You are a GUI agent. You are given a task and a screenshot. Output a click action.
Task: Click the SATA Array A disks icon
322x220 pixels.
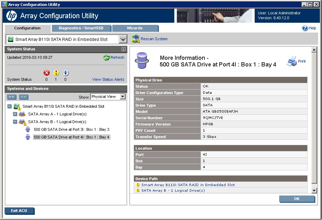[22, 114]
